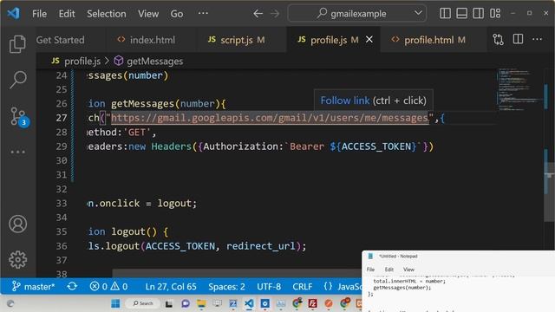Screen dimensions: 555x312
Task: Click line number 30 in the gutter
Action: click(62, 160)
